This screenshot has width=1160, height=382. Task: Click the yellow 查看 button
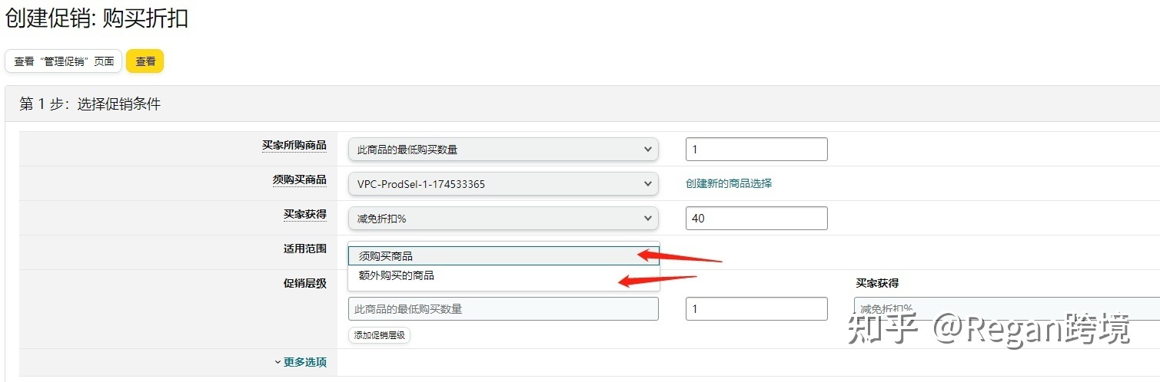[145, 61]
